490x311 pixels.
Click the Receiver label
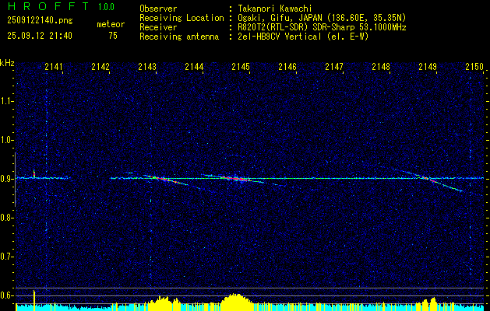(x=158, y=27)
